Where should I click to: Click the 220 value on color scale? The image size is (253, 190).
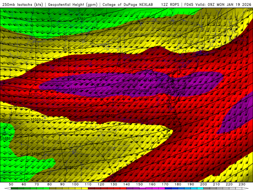[229, 184]
